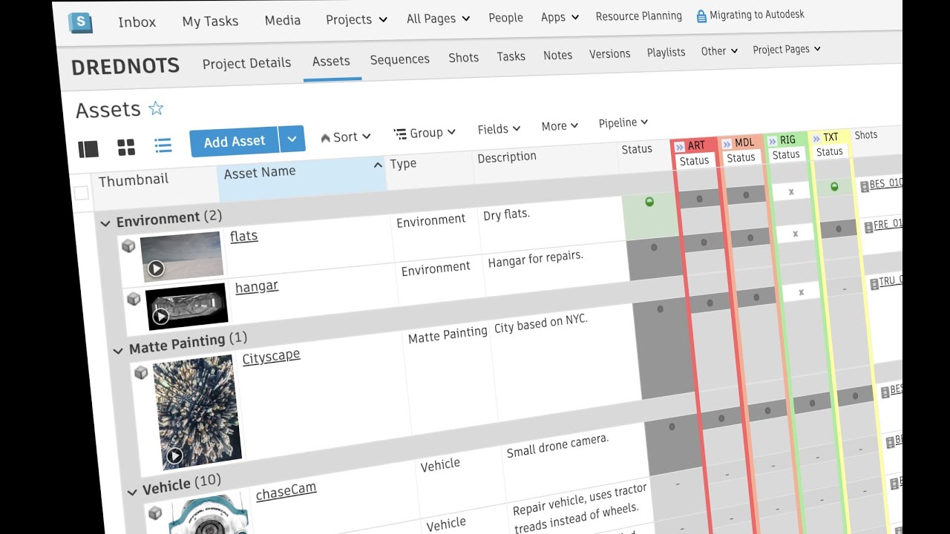The image size is (950, 534).
Task: Collapse the RIG pipeline step arrows icon
Action: click(772, 141)
